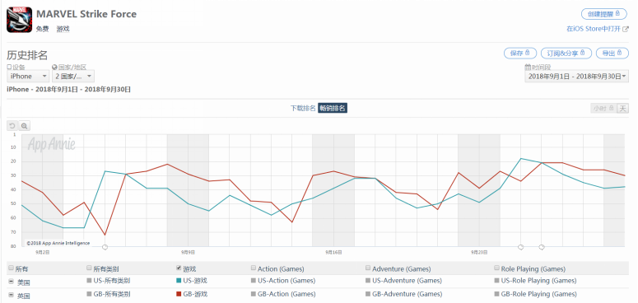Tick the 所有 checkbox
Screen dimensions: 638x303
pyautogui.click(x=11, y=268)
